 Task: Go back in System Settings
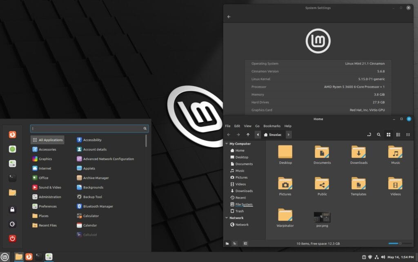229,17
